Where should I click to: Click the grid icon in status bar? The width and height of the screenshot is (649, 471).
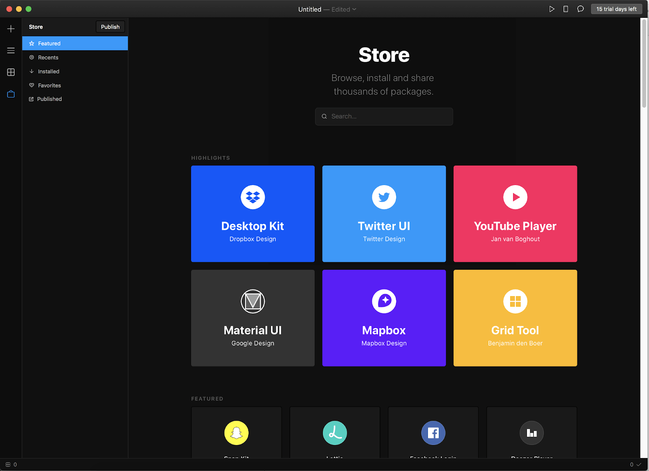(x=8, y=465)
